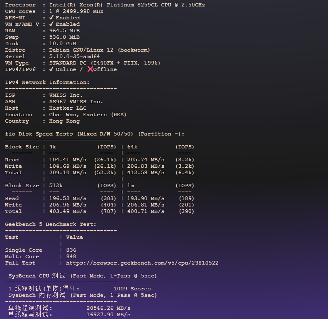Click the AS967 VMISS Inc. ASN value
This screenshot has width=328, height=319.
click(x=76, y=102)
